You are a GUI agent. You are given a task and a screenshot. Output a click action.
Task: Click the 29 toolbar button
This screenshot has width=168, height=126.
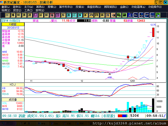(91, 15)
